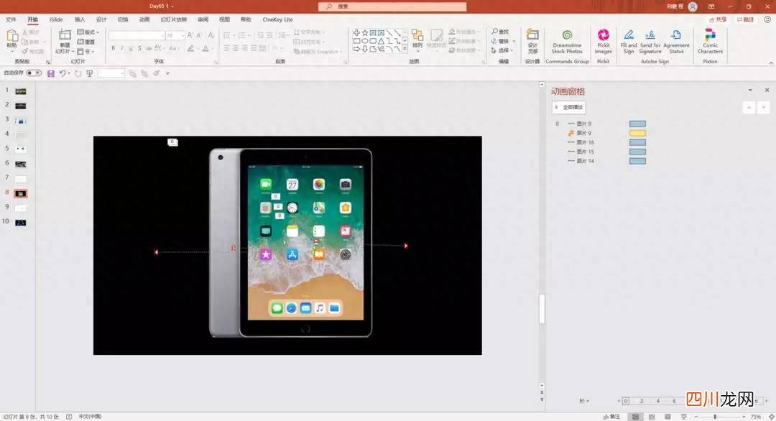Save the presentation from quick access toolbar
The image size is (776, 421).
point(50,73)
